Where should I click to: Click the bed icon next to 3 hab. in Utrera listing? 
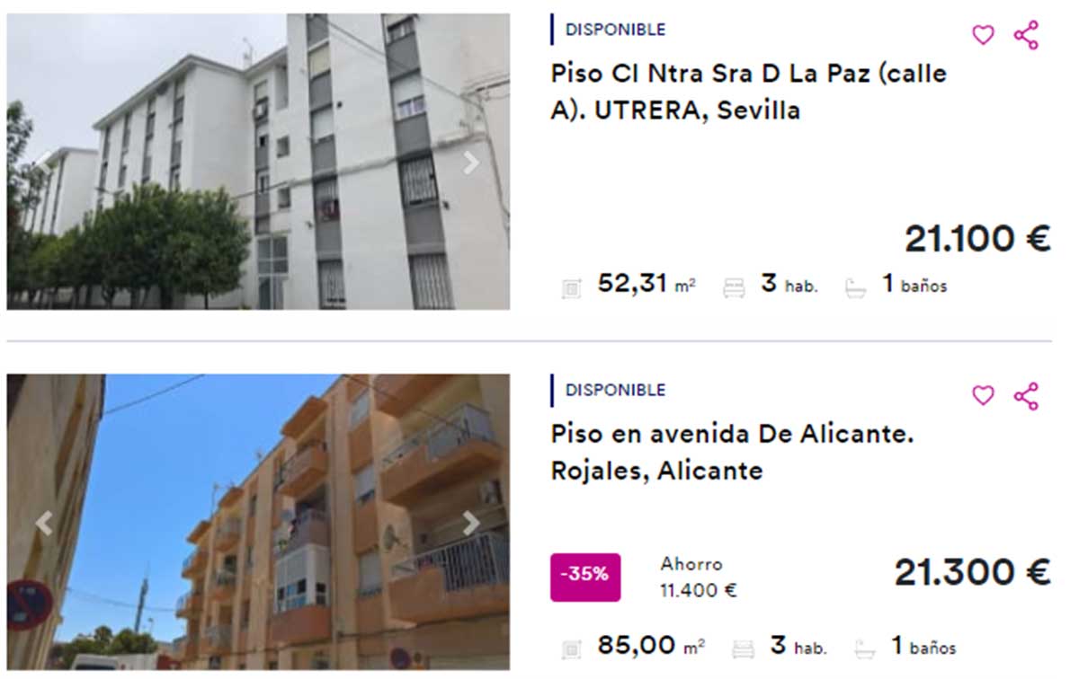pyautogui.click(x=734, y=288)
